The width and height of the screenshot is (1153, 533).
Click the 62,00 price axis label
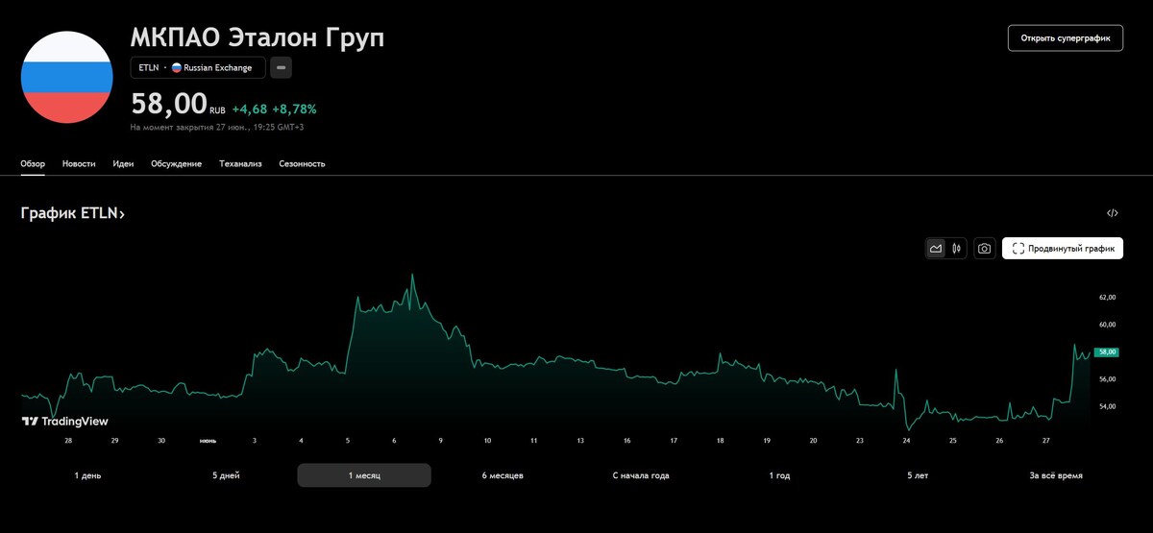1108,298
